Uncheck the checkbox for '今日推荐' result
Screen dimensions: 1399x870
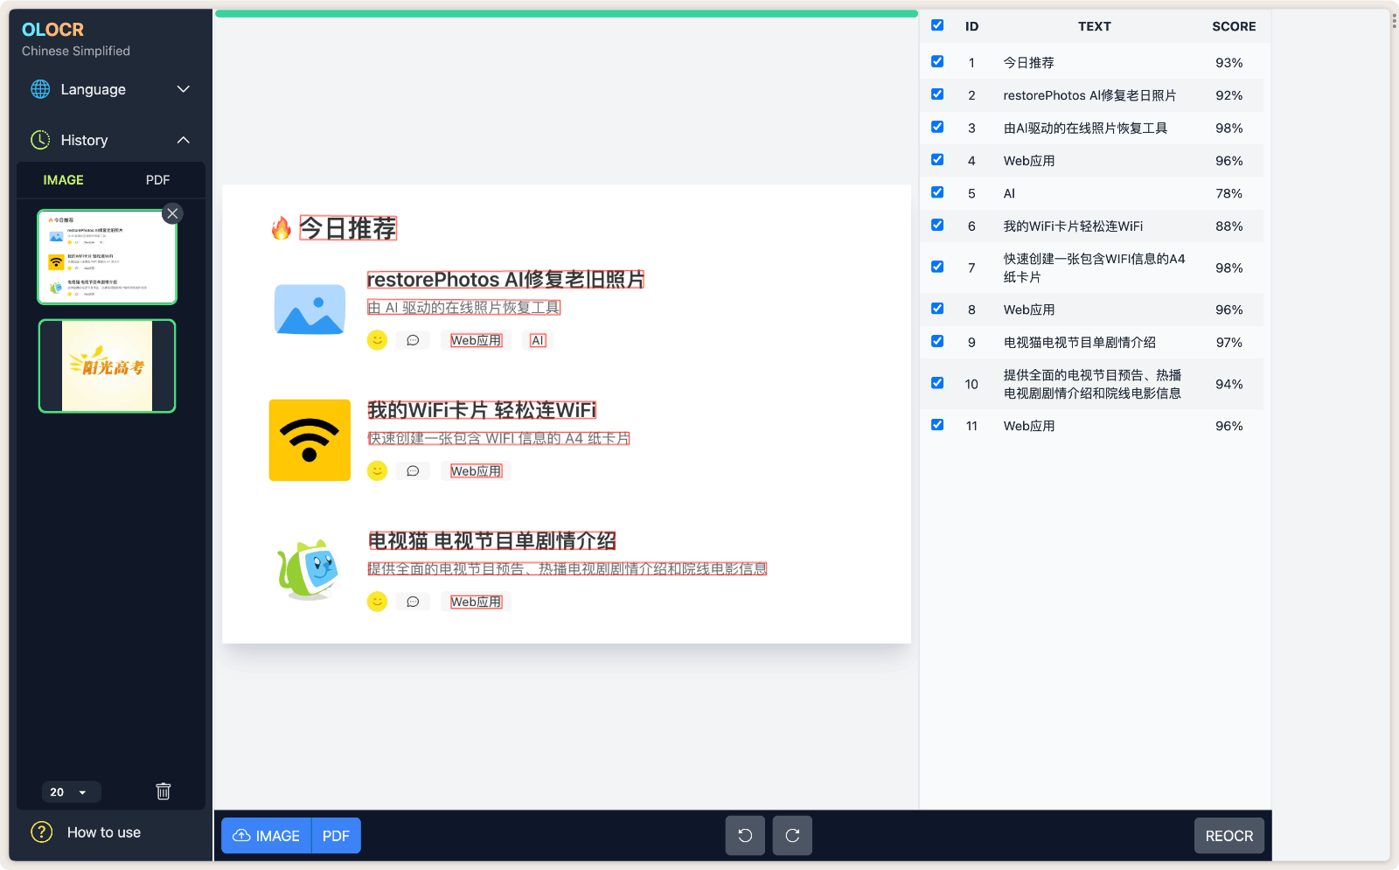pos(937,61)
